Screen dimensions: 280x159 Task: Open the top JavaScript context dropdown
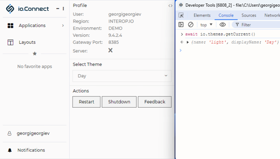pyautogui.click(x=206, y=25)
